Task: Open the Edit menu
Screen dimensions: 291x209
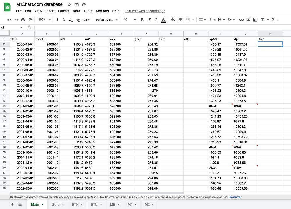Action: pos(28,11)
